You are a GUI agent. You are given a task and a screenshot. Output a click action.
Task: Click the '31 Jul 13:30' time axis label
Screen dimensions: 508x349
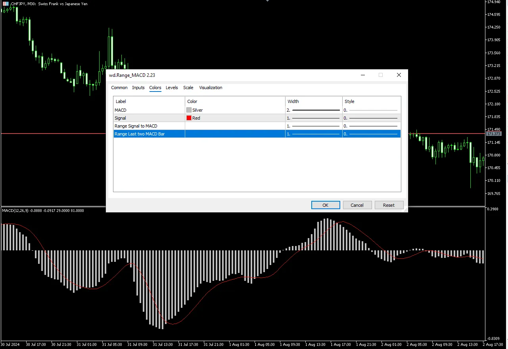tap(163, 344)
